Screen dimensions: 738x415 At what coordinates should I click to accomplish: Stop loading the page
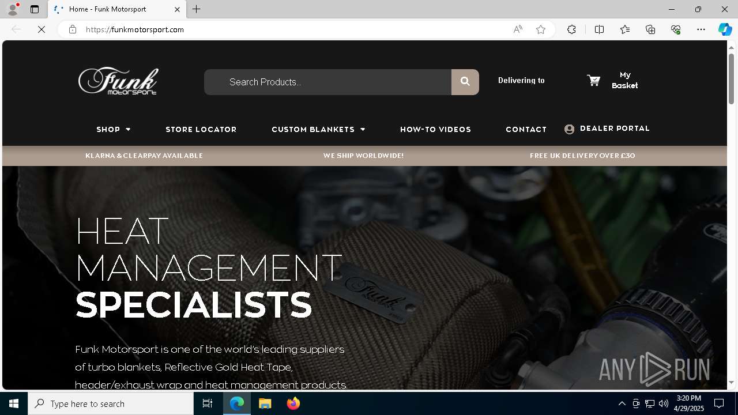(42, 29)
